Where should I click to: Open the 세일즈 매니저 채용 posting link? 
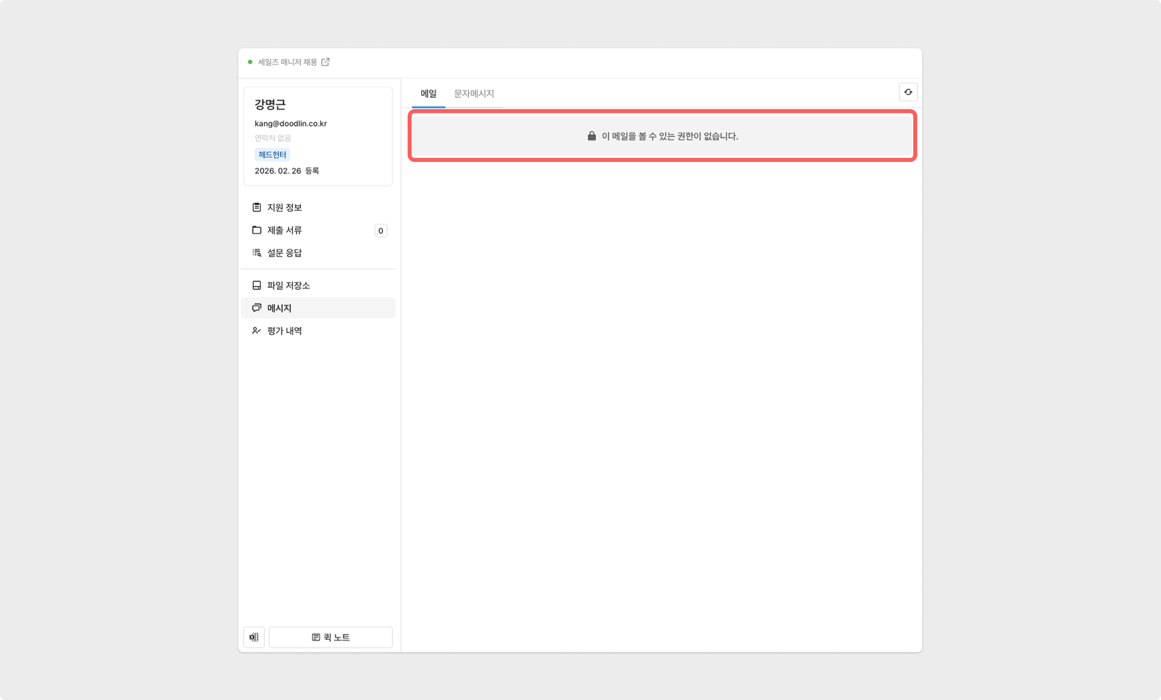pos(287,62)
